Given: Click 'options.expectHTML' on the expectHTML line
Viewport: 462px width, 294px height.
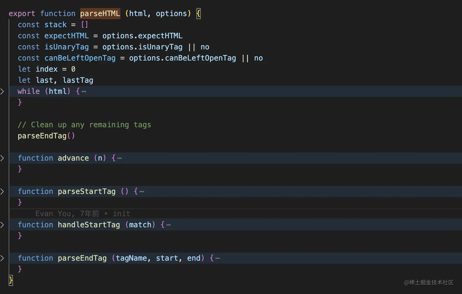Looking at the screenshot, I should tap(142, 36).
